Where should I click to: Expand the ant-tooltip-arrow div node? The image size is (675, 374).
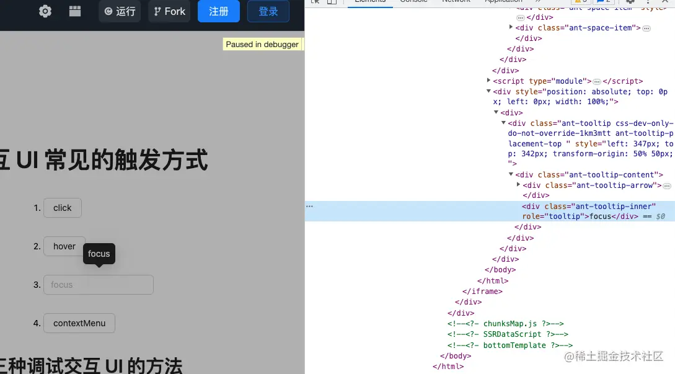pyautogui.click(x=518, y=184)
